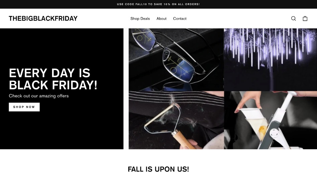317x173 pixels.
Task: Click the THEBIGBLACKFRIDAY store logo
Action: point(43,18)
